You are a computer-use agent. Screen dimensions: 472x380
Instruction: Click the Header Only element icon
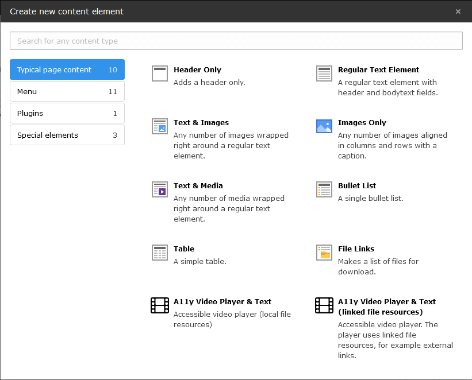[160, 73]
